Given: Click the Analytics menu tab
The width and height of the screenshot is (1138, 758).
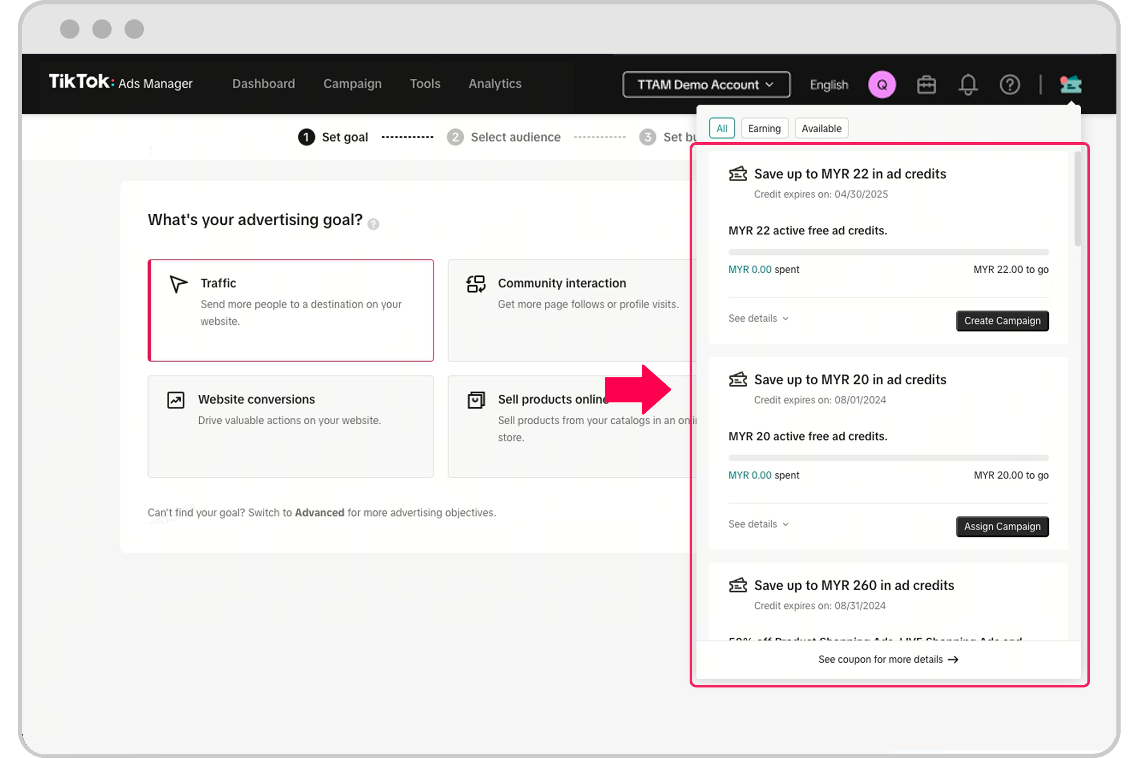Looking at the screenshot, I should [495, 84].
